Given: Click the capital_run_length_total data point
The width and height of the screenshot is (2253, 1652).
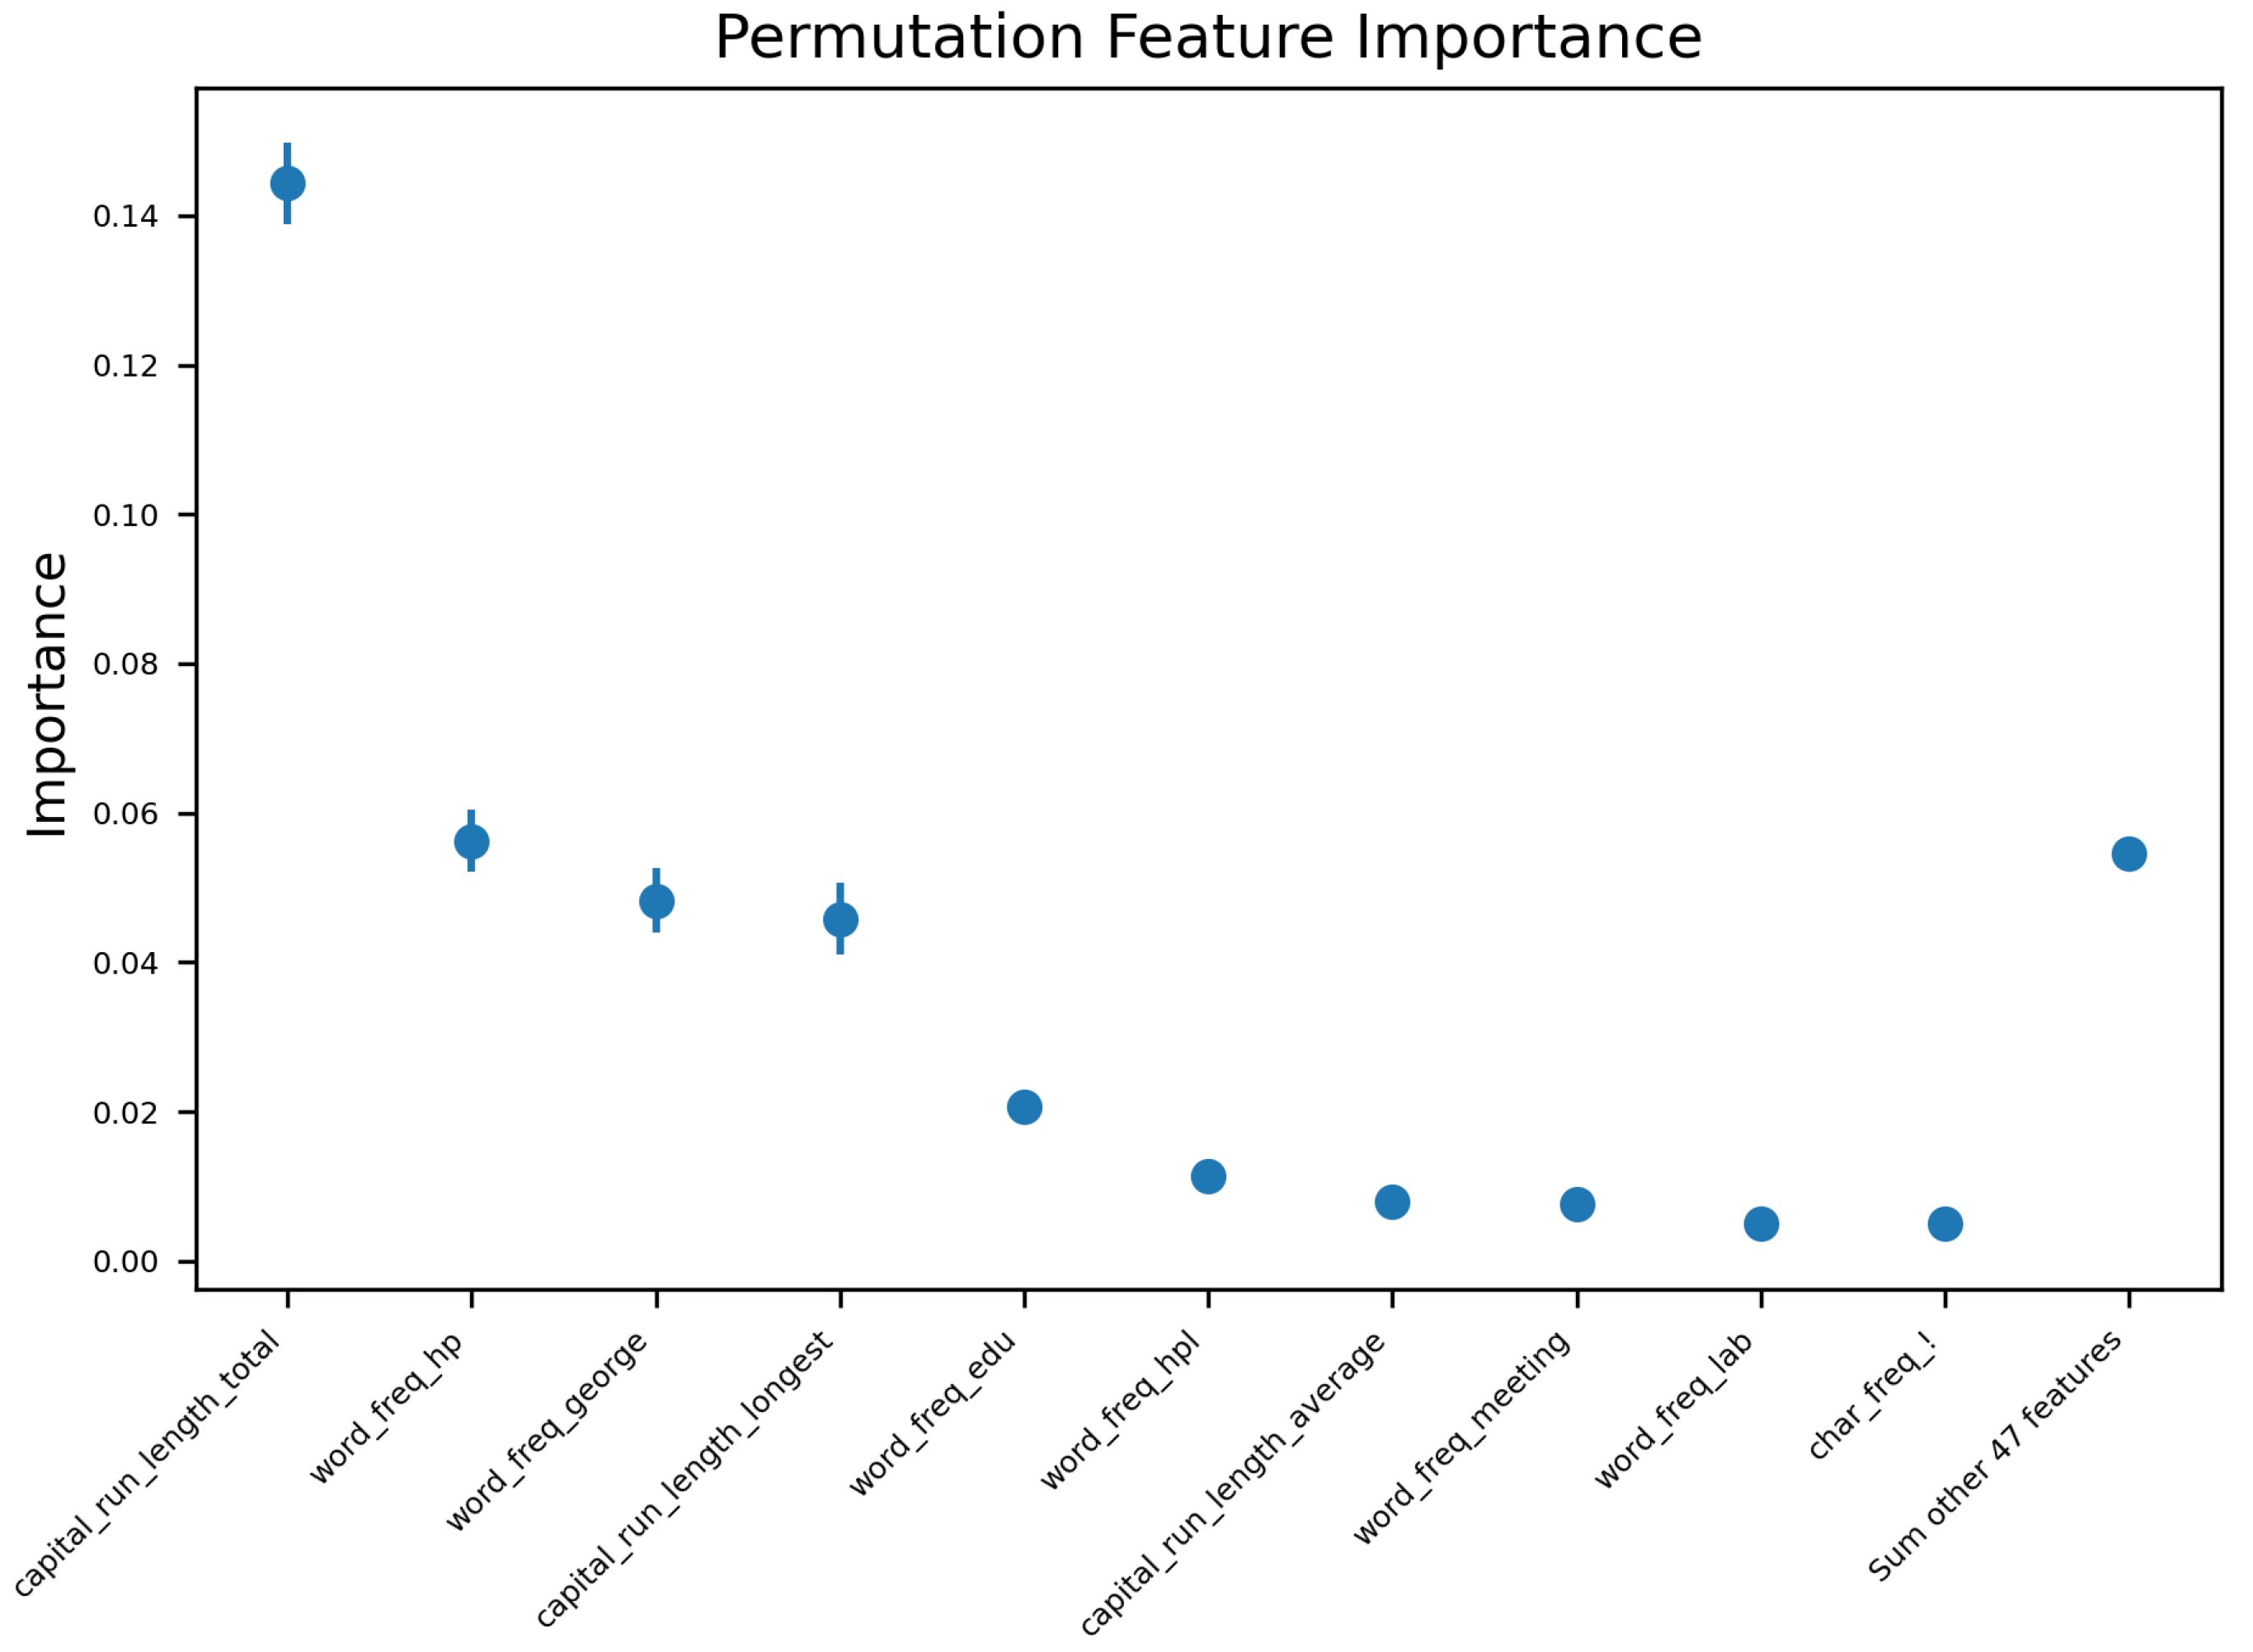Looking at the screenshot, I should click(x=287, y=184).
